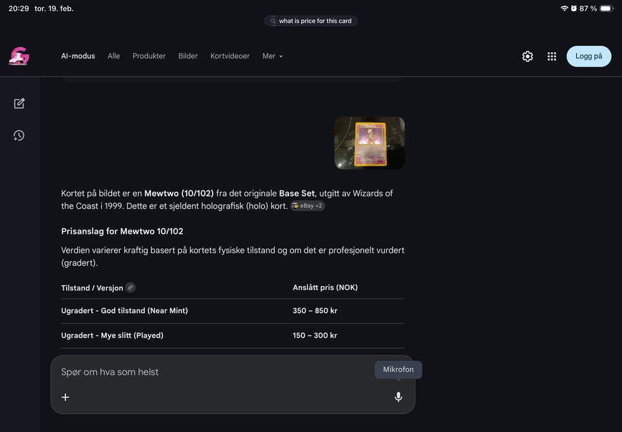The width and height of the screenshot is (622, 432).
Task: Select the 'Ugradert - Mye slitt (Played)' row
Action: 233,335
